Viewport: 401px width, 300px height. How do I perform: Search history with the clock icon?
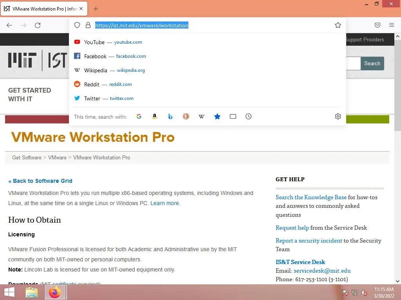pos(248,116)
